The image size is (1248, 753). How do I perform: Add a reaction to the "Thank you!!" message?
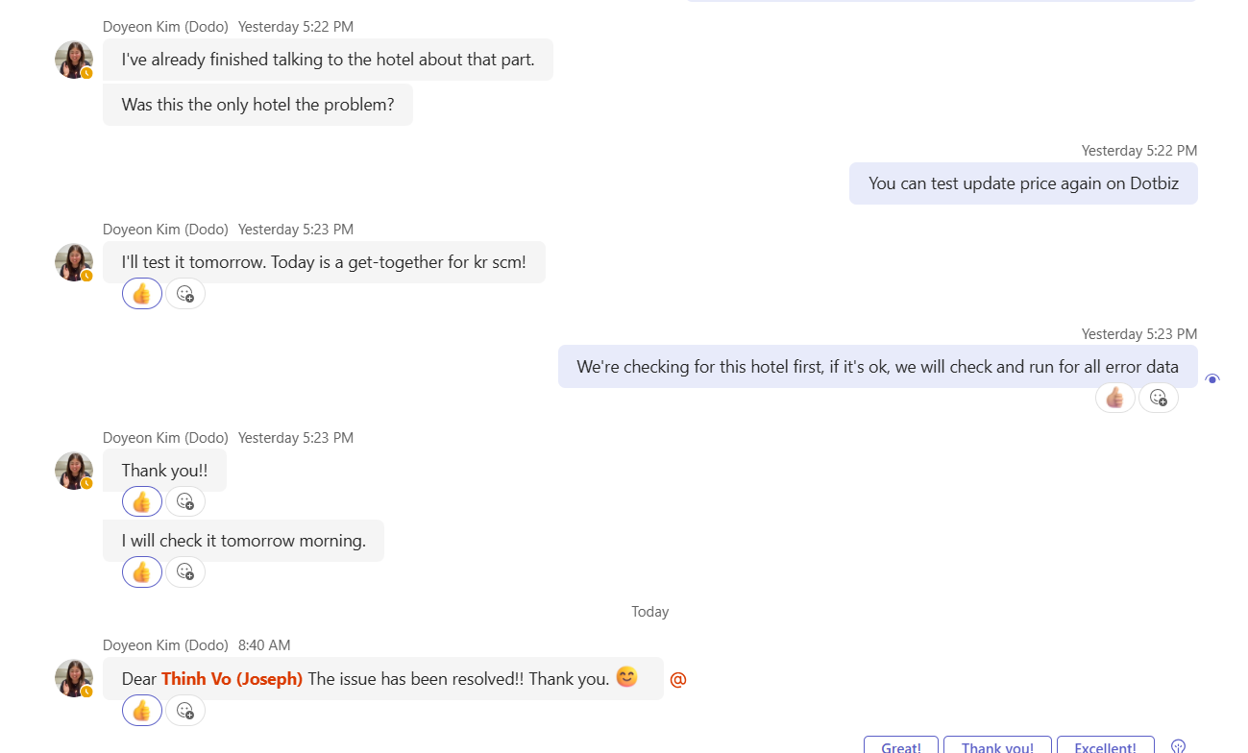click(x=185, y=501)
